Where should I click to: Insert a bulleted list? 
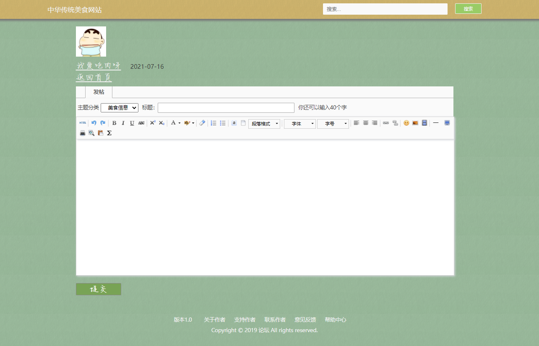click(223, 123)
